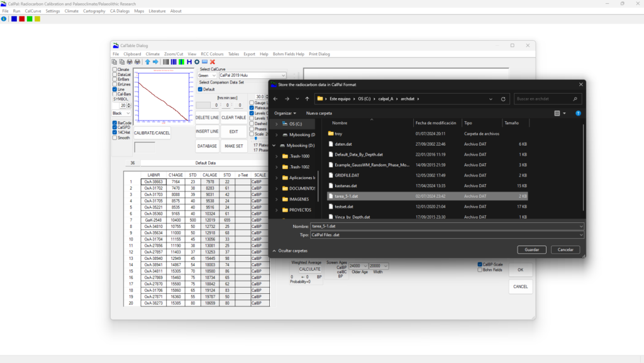
Task: Click the blue info icon in main toolbar
Action: pos(4,19)
